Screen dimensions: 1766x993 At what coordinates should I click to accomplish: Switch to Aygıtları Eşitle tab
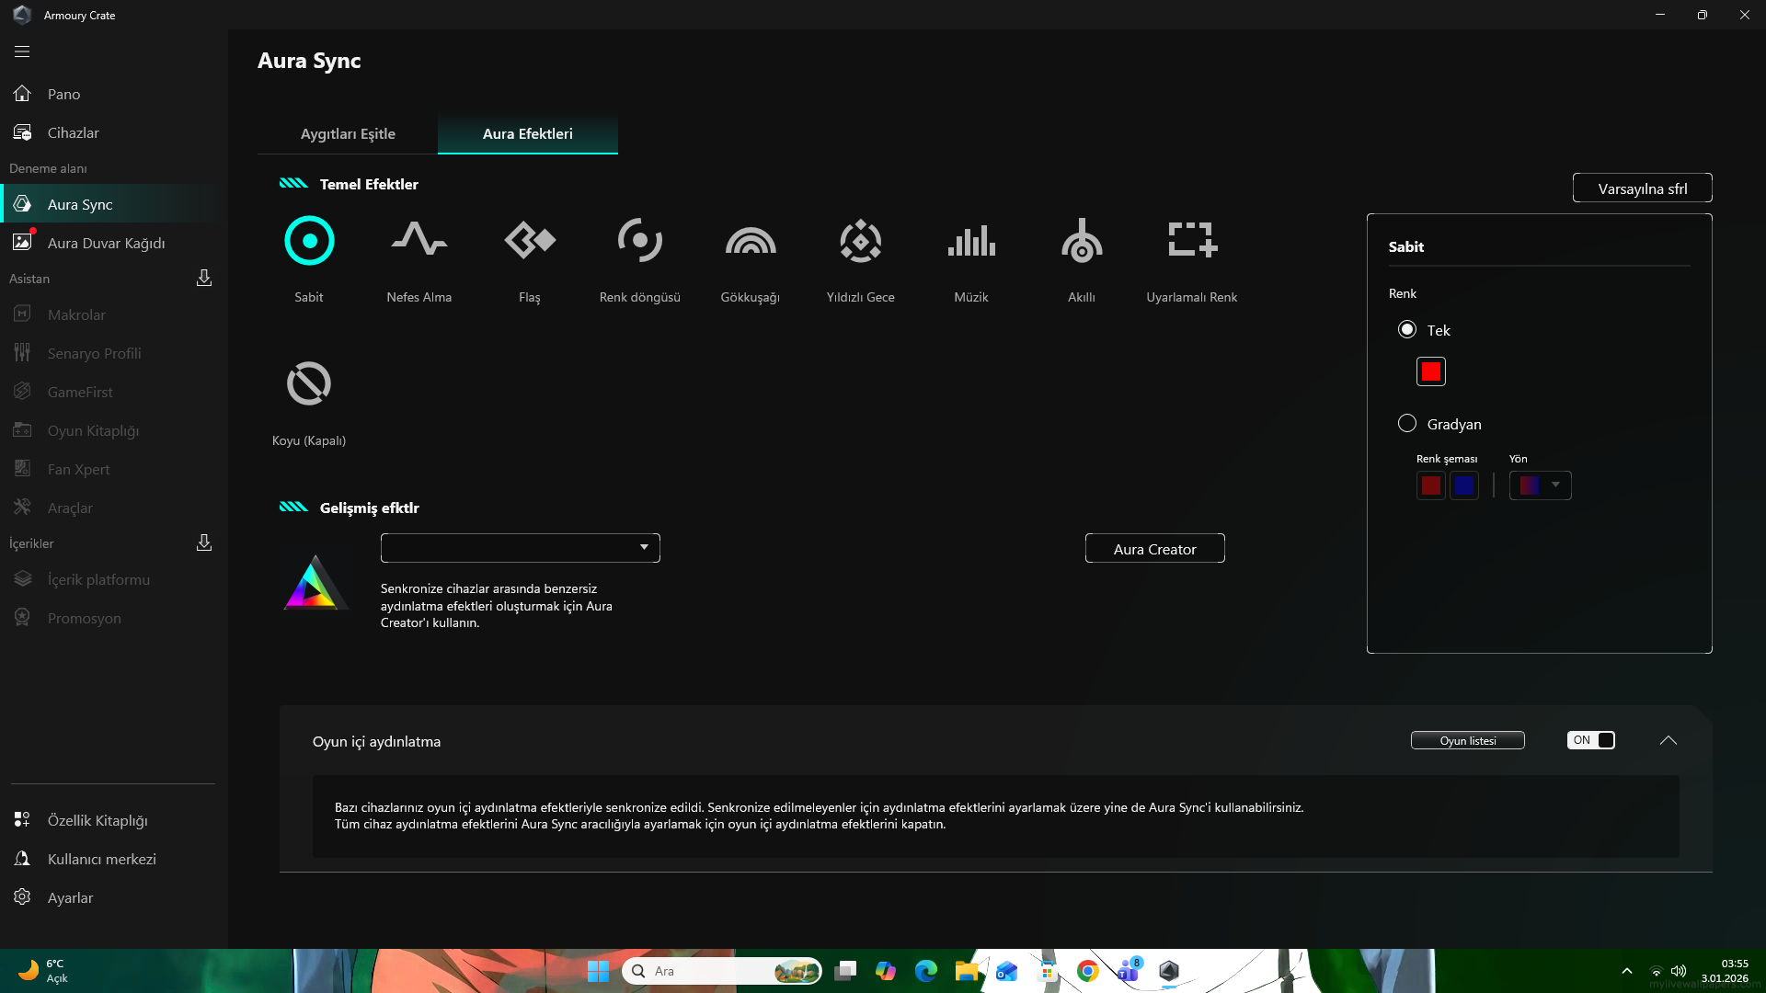(x=348, y=134)
